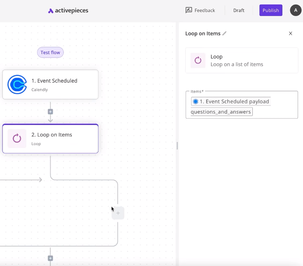Select the Event Scheduled trigger step
Screen dimensions: 303x266
pos(62,85)
